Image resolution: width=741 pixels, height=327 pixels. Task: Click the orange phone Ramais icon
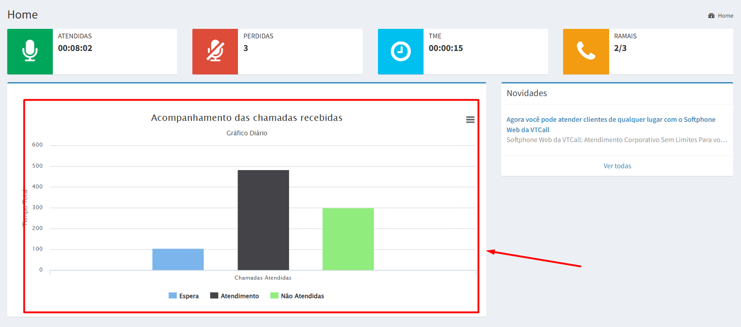click(586, 51)
